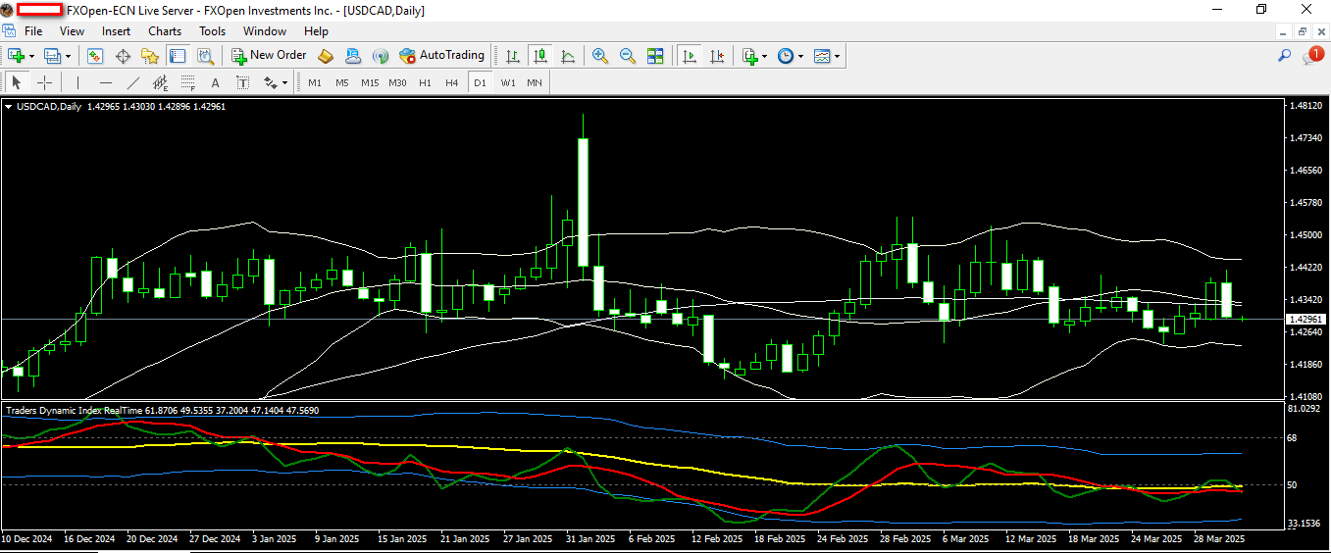The width and height of the screenshot is (1331, 553).
Task: Expand the Arrows dropdown arrow
Action: coord(284,82)
